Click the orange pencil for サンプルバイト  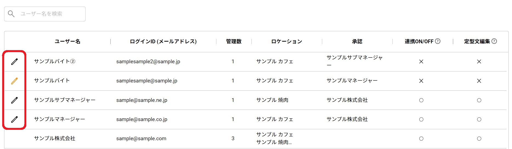15,81
